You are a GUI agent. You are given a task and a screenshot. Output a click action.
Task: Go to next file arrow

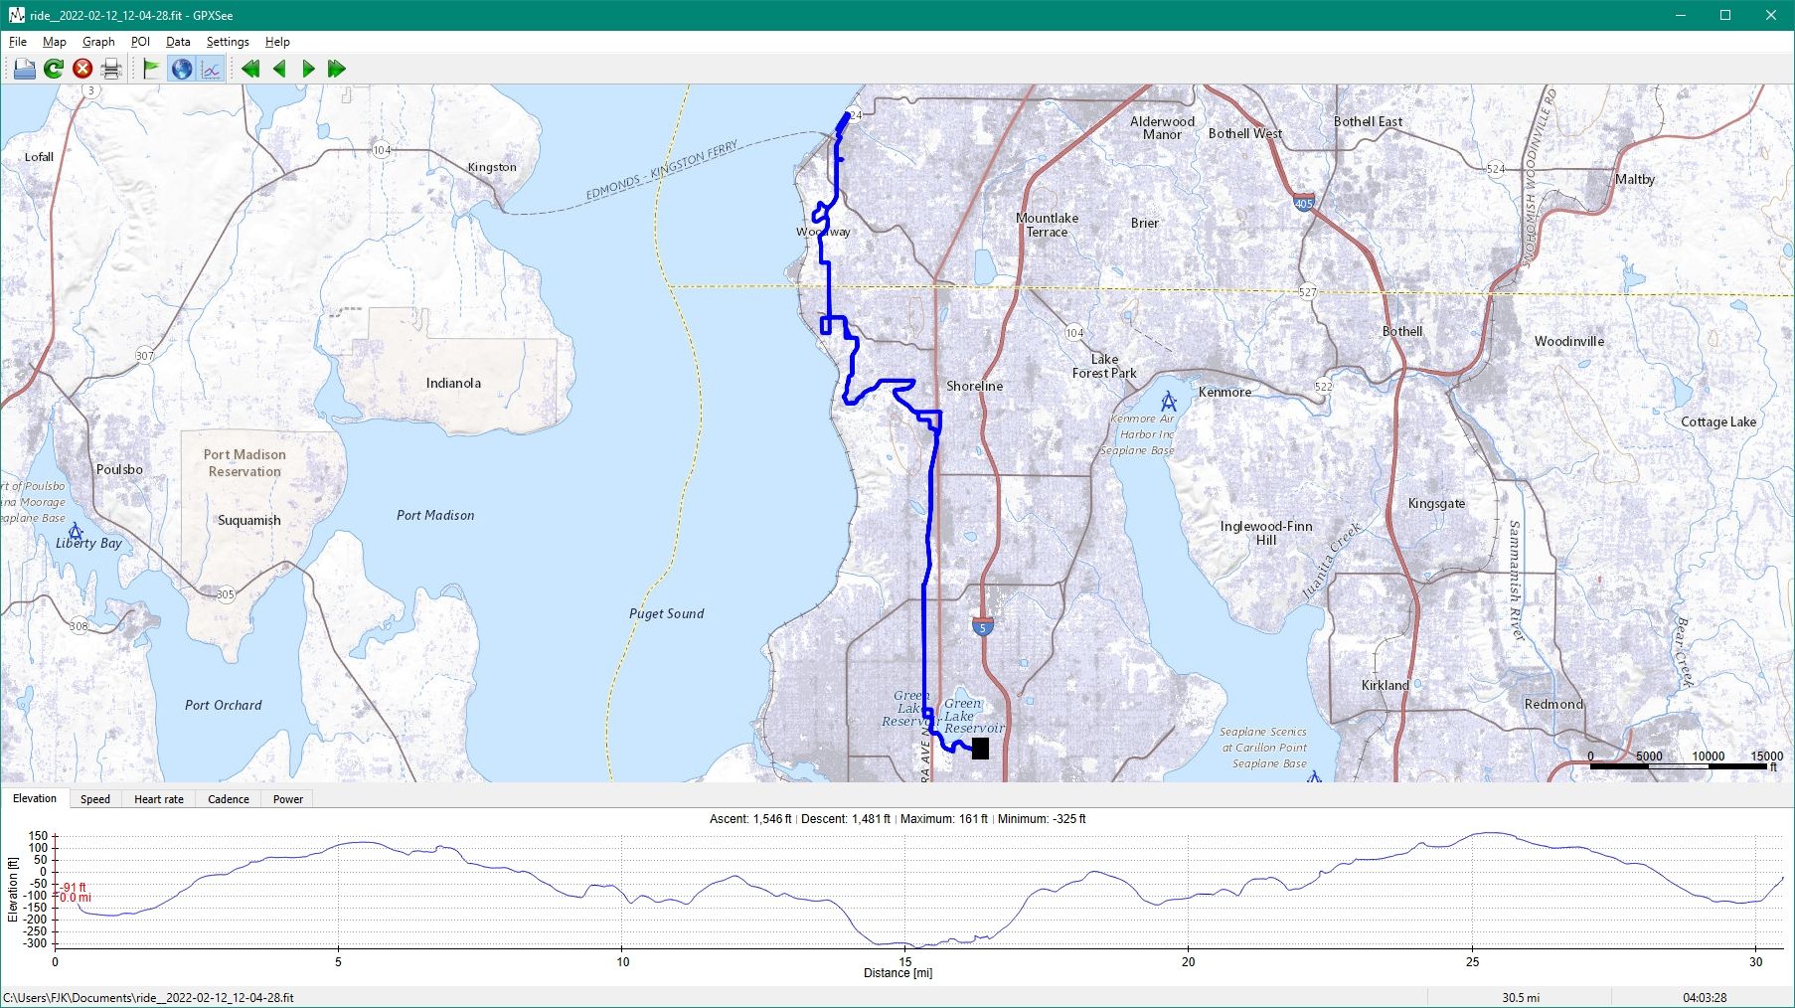tap(308, 69)
